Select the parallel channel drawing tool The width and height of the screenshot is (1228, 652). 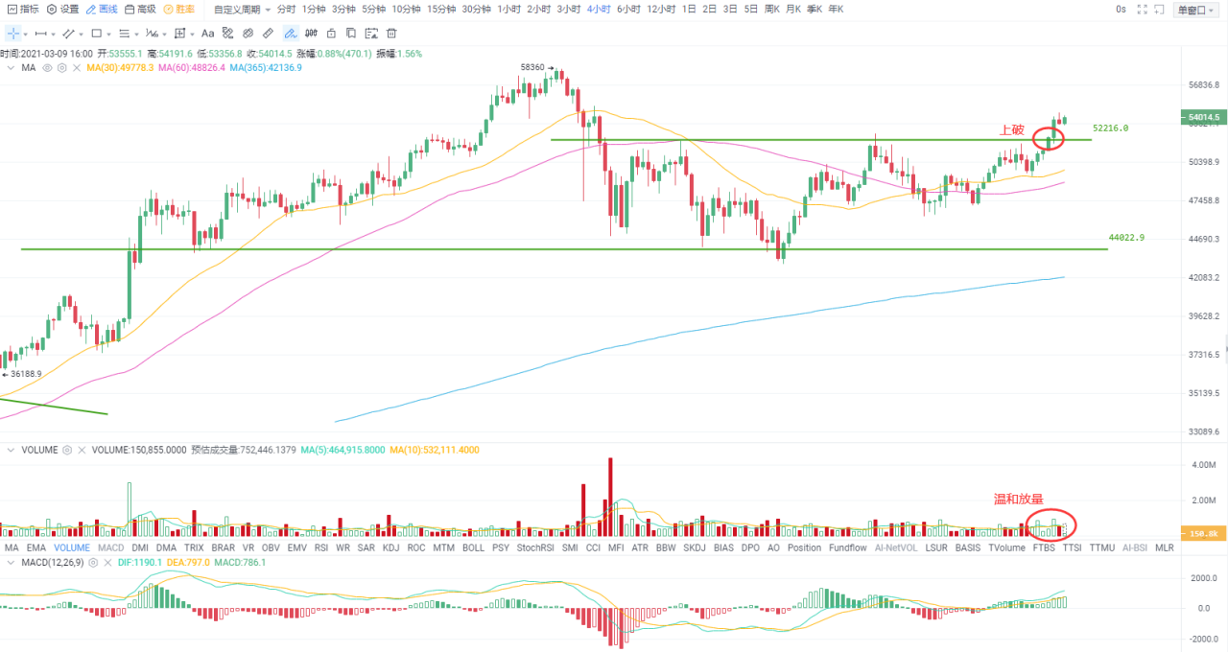click(x=68, y=34)
